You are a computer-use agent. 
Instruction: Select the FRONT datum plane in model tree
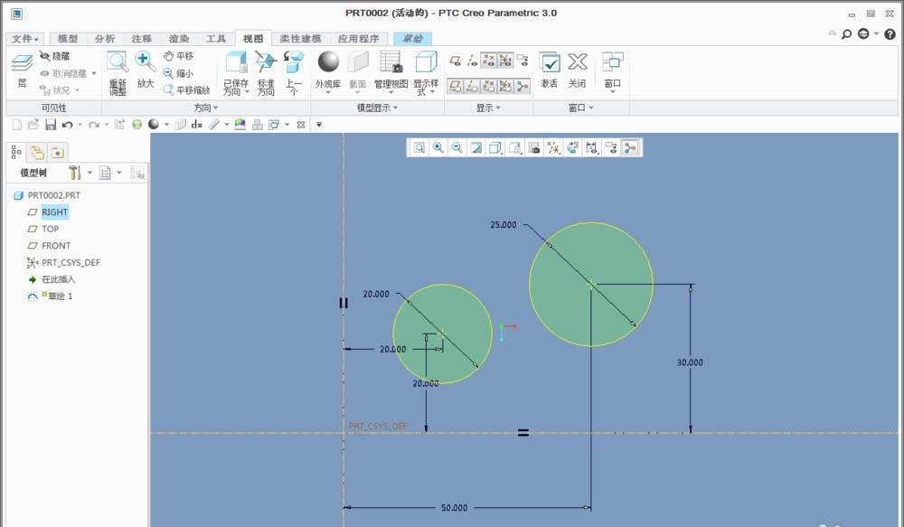click(x=55, y=246)
